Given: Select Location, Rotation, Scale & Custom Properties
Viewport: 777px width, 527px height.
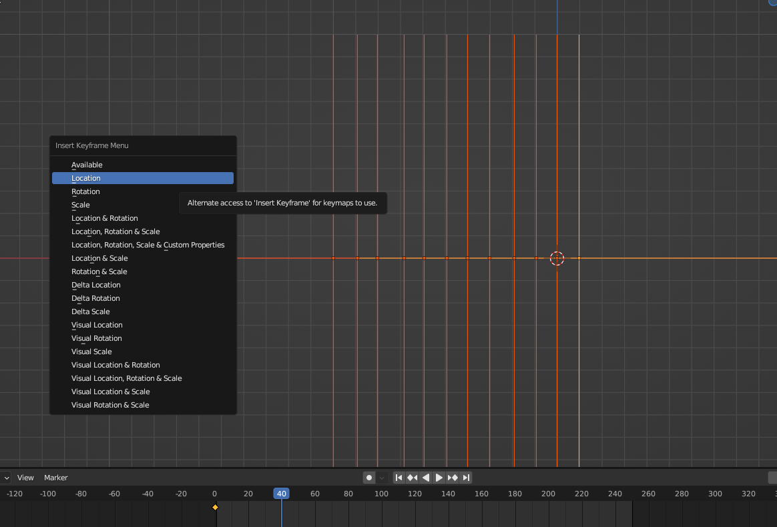Looking at the screenshot, I should coord(143,245).
